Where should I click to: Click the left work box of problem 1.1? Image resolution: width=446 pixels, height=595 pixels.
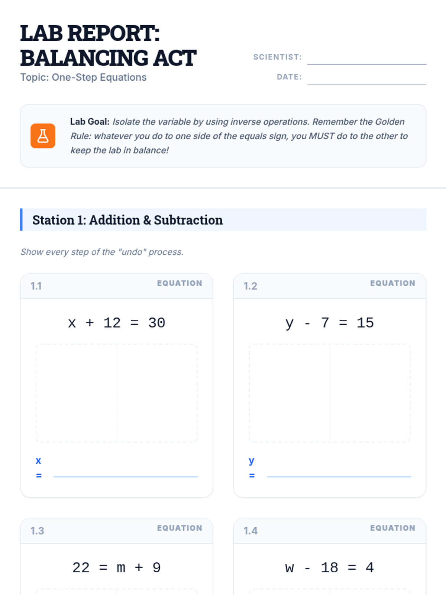pos(77,393)
